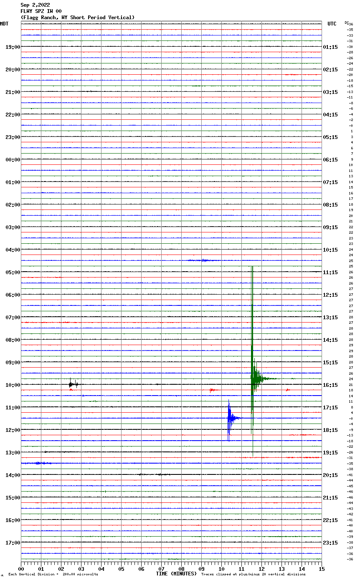The height and width of the screenshot is (580, 355).
Task: Click minute 08 on the time axis
Action: coord(181,569)
